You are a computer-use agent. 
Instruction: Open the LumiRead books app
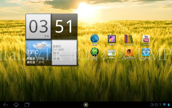click(x=129, y=39)
